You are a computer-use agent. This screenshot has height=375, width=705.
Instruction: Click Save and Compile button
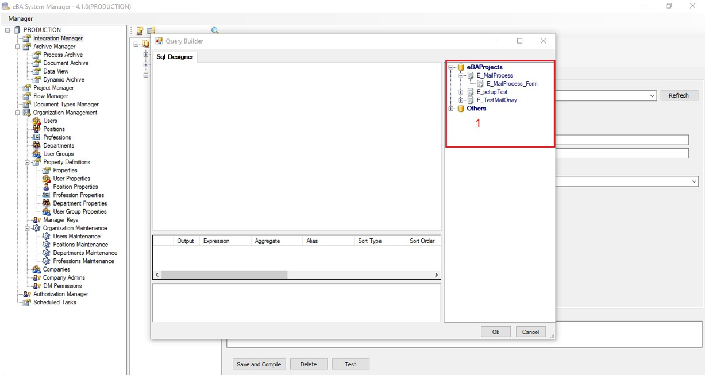[x=259, y=364]
